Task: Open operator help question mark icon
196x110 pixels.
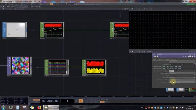Action: coord(153,57)
